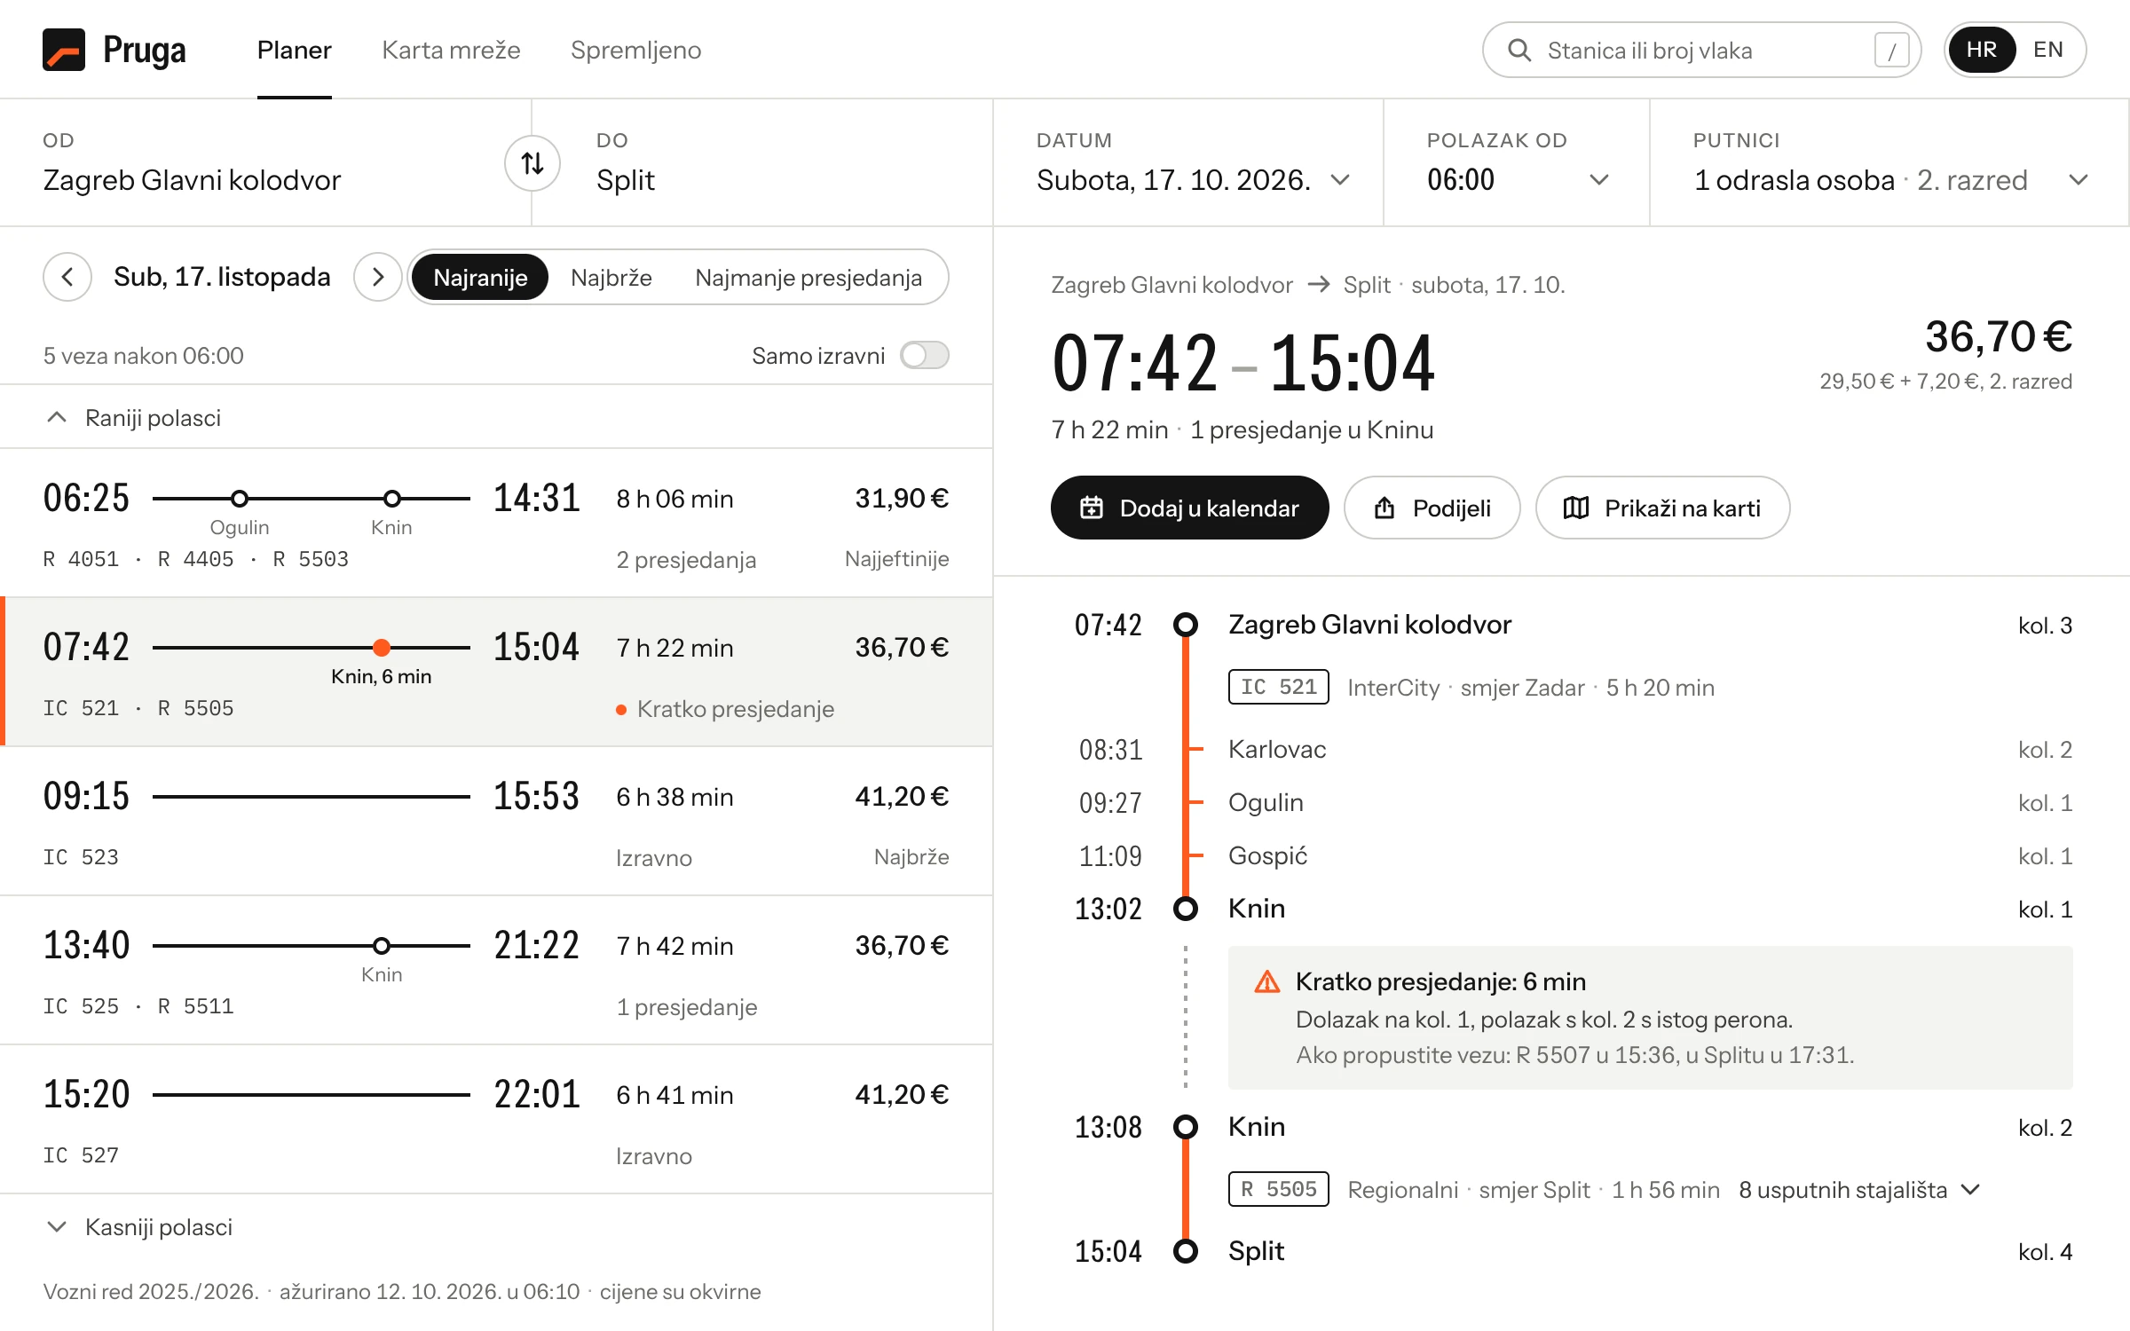Click the share icon in Podijeli
Screen dimensions: 2130x1331
1384,508
